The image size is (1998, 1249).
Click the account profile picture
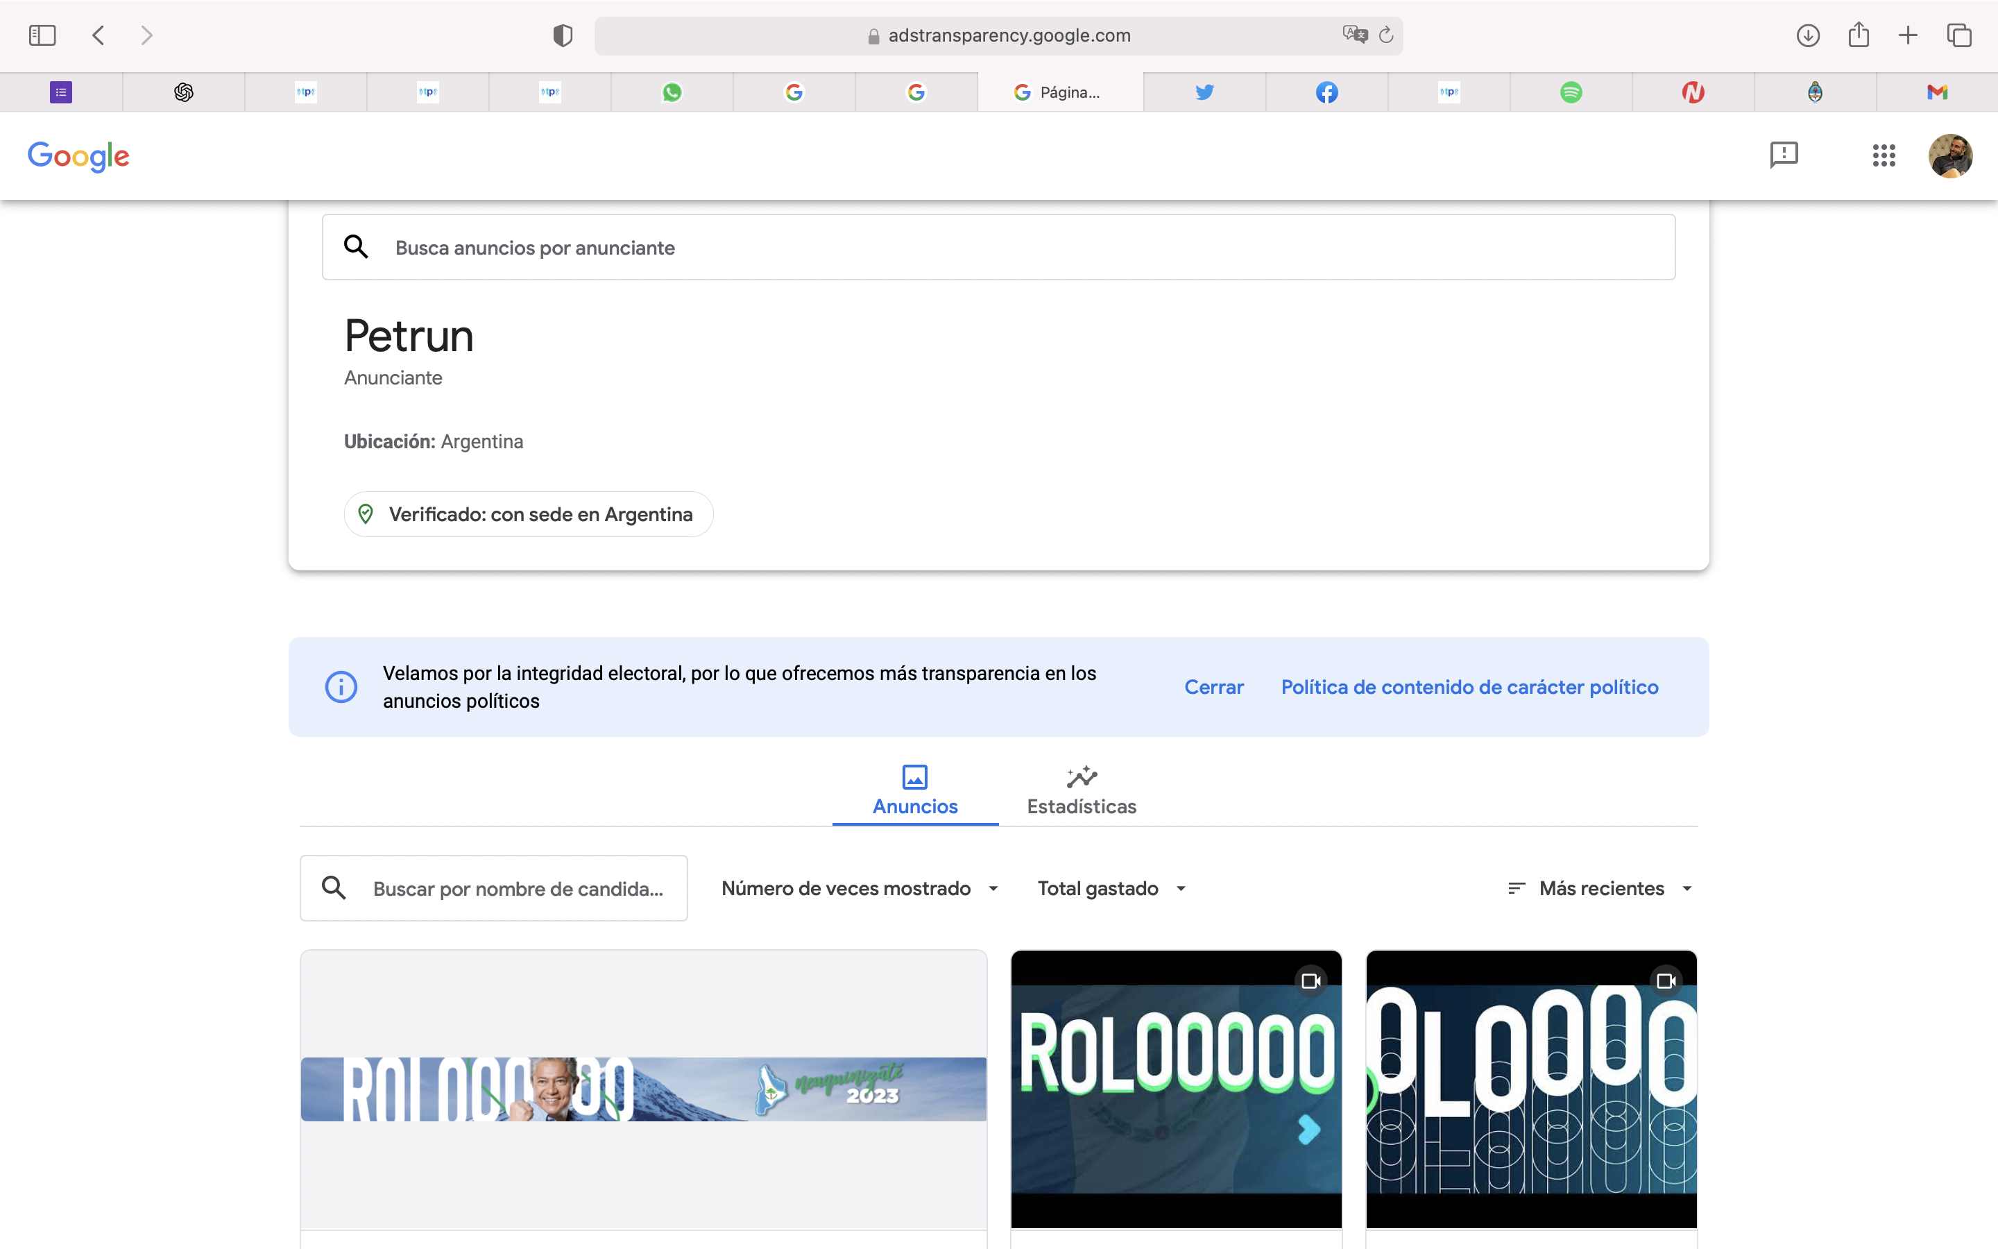1950,155
